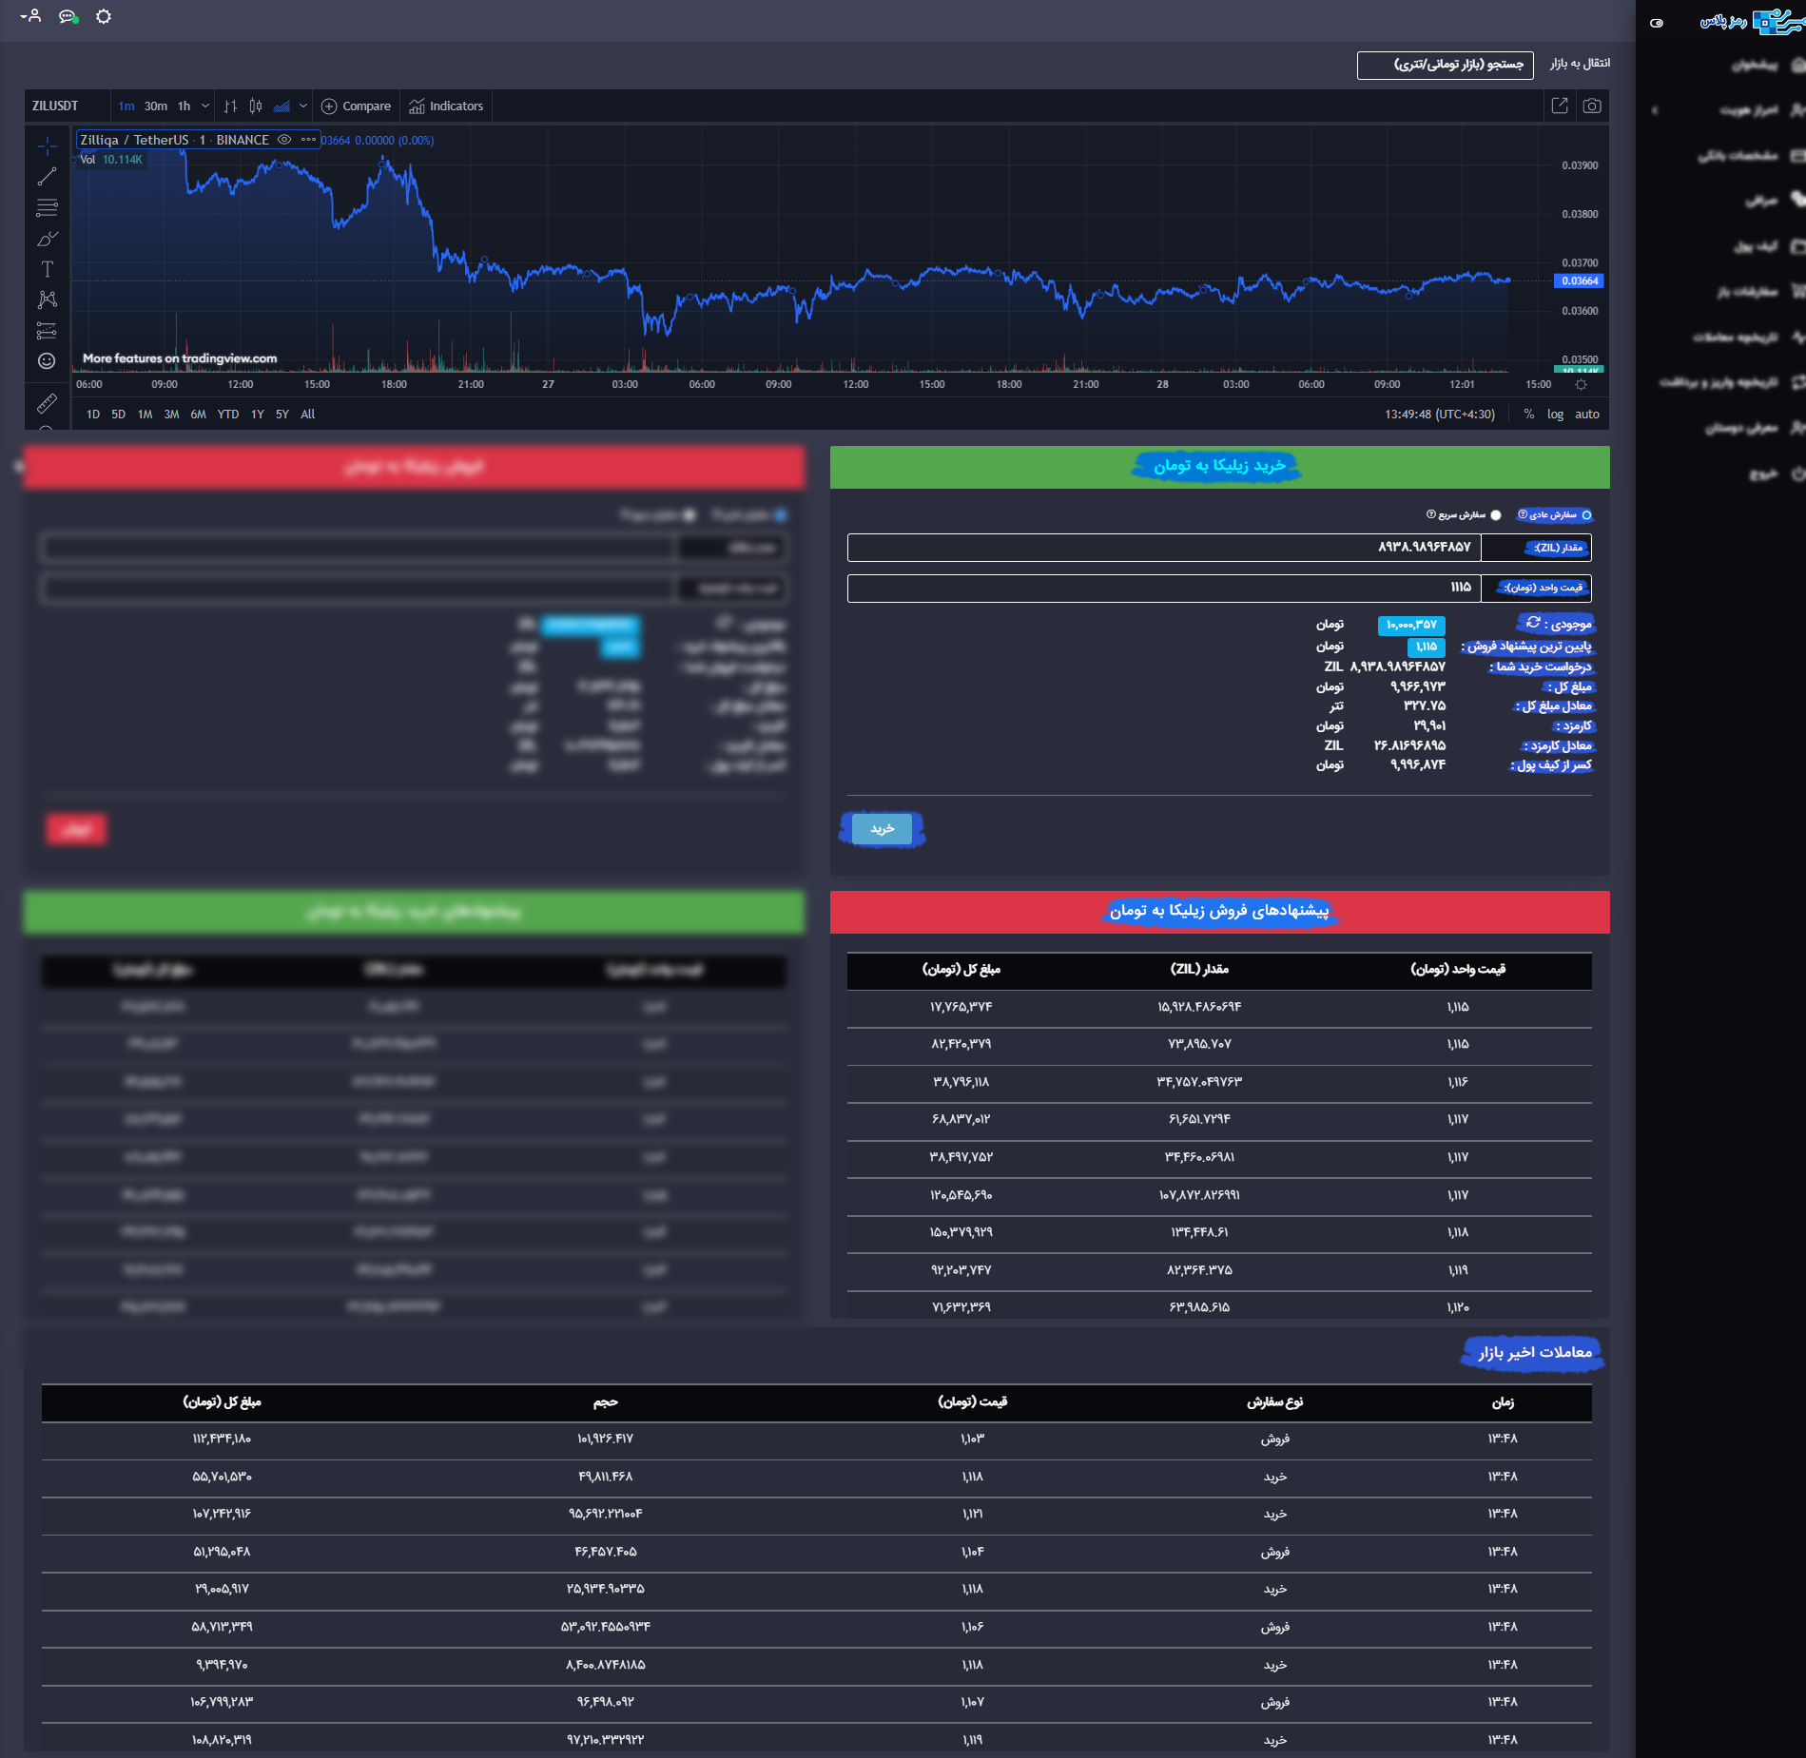1806x1758 pixels.
Task: Open the market search box جستجو
Action: (x=1445, y=65)
